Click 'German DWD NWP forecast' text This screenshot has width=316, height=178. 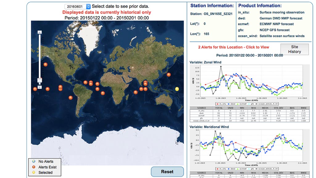point(281,18)
